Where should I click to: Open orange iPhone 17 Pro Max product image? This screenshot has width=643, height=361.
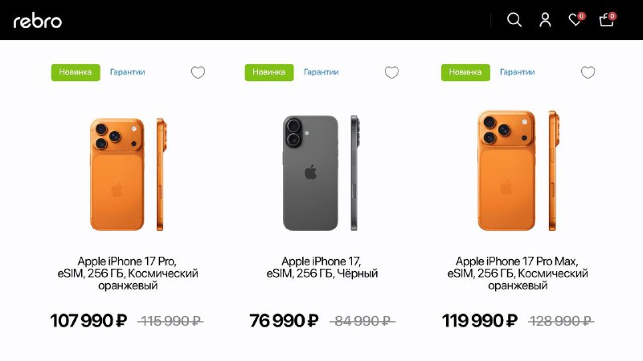[x=518, y=171]
